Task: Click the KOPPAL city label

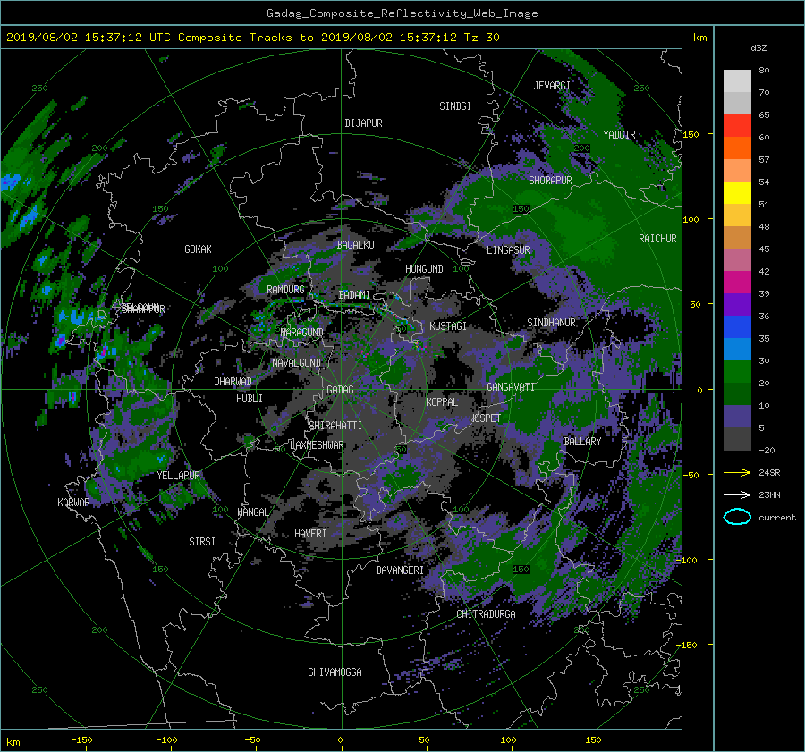Action: (x=442, y=401)
